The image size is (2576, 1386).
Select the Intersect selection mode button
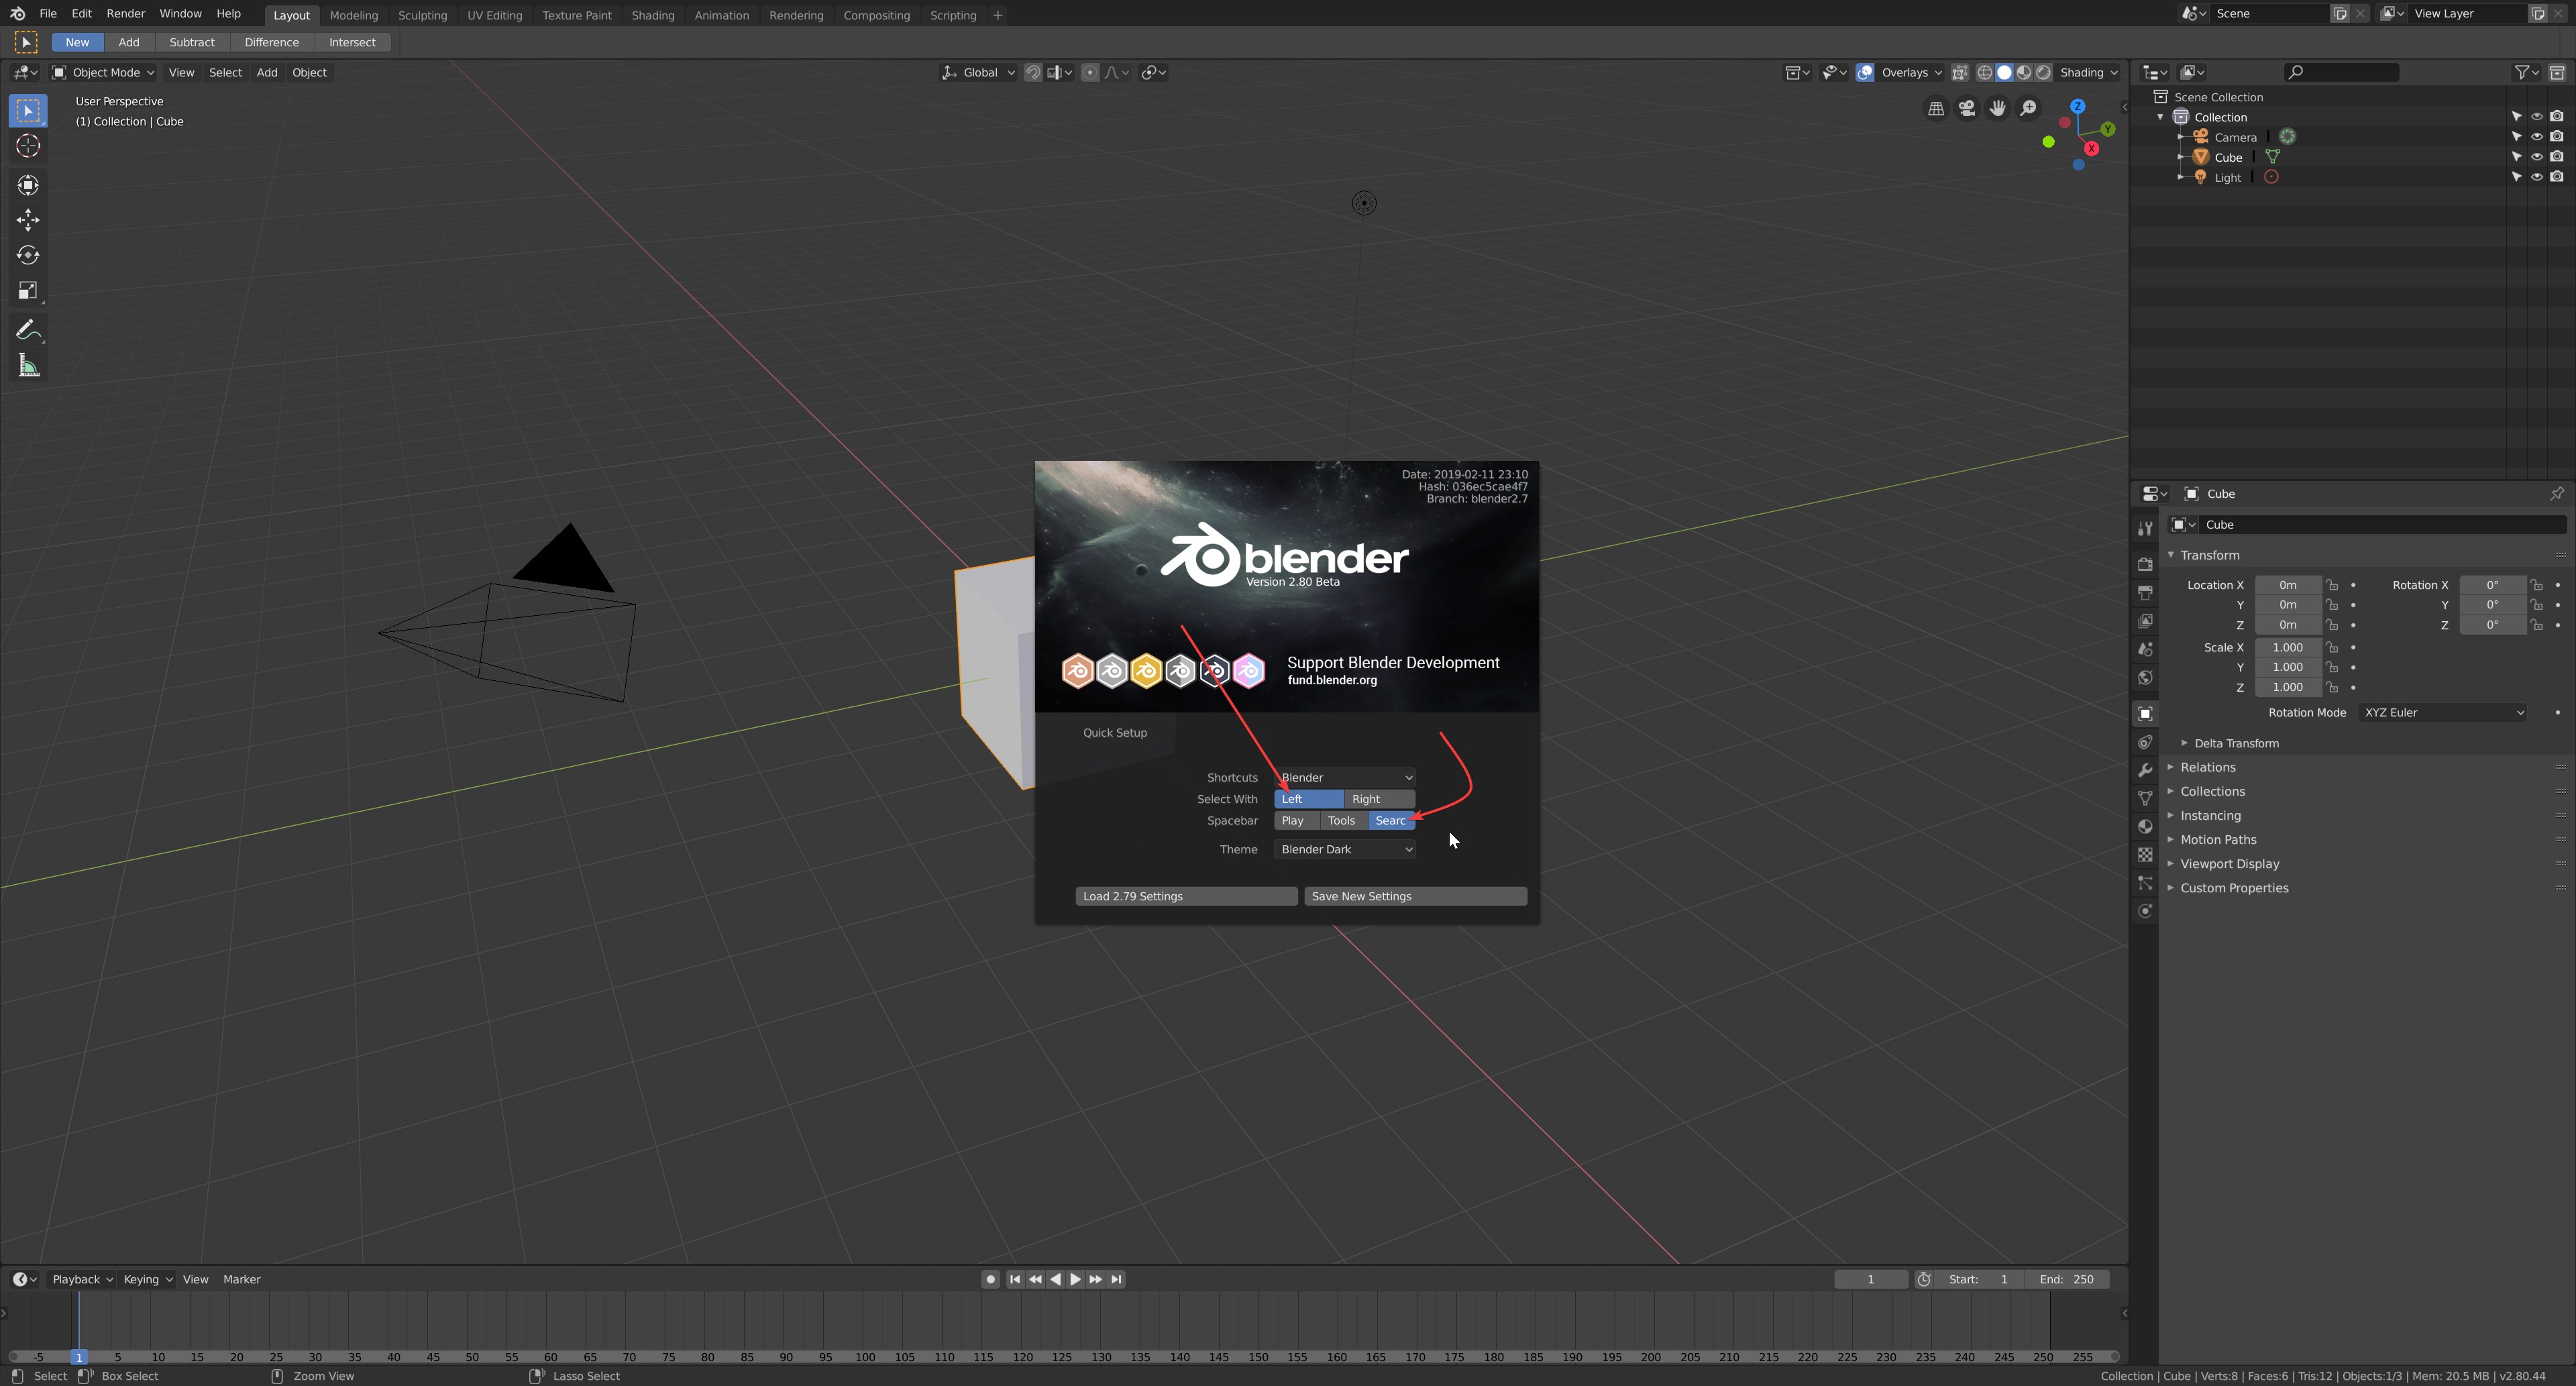tap(352, 42)
